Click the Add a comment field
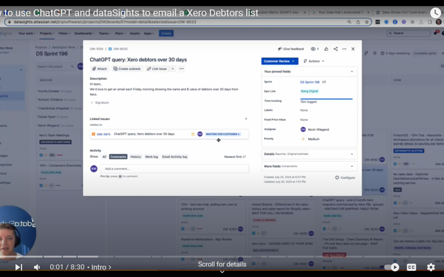 point(174,169)
